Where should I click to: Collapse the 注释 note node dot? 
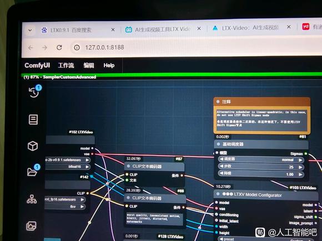point(218,101)
